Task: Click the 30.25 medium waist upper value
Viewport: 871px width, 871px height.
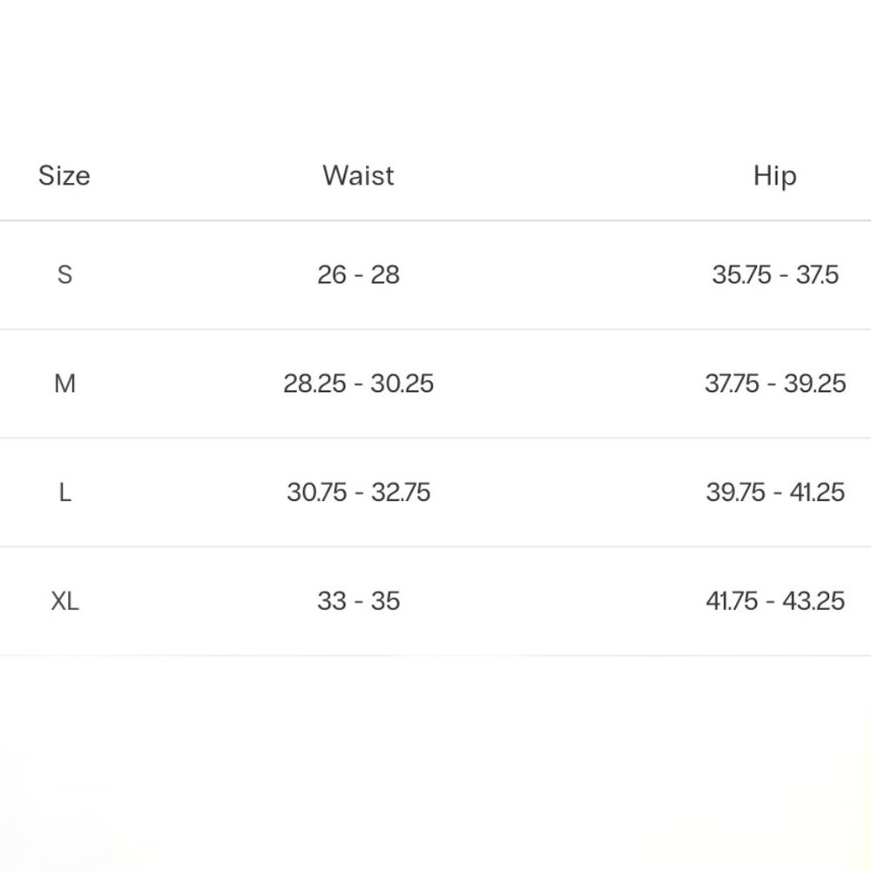Action: 402,383
